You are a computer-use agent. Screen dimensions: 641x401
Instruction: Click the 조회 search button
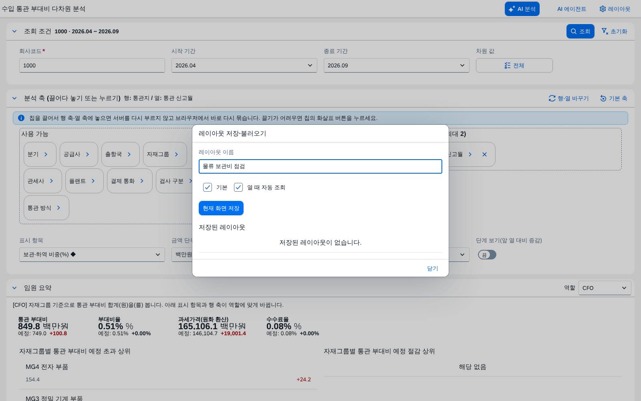(581, 31)
